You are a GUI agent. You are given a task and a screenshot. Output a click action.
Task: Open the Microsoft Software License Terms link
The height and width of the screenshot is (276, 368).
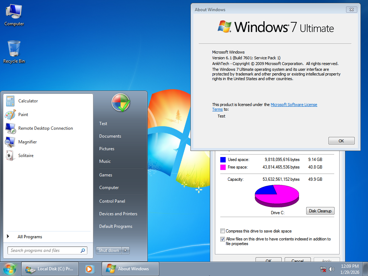294,104
